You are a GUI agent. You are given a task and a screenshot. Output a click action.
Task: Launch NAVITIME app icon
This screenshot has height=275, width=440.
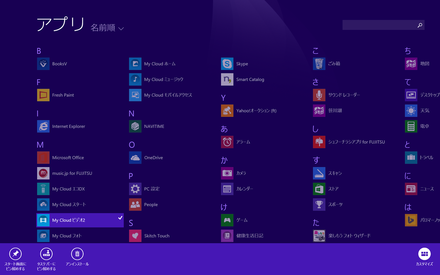135,126
